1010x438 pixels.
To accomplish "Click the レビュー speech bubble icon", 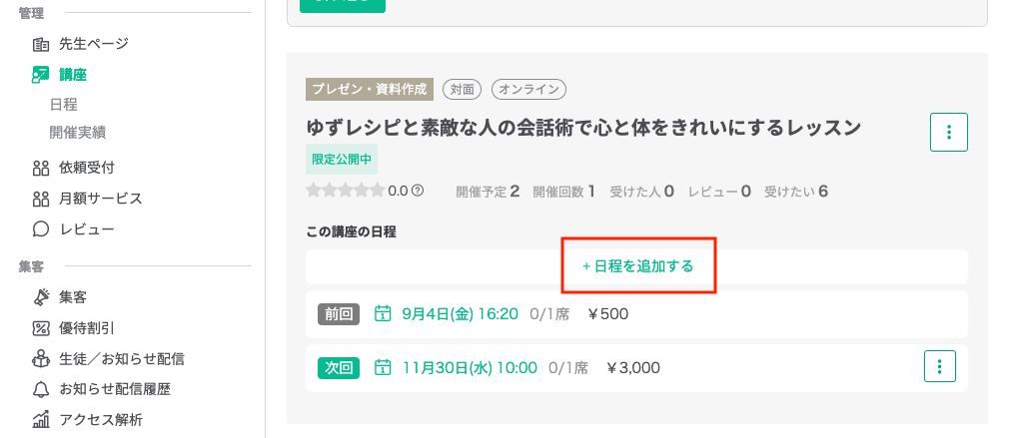I will [x=41, y=228].
